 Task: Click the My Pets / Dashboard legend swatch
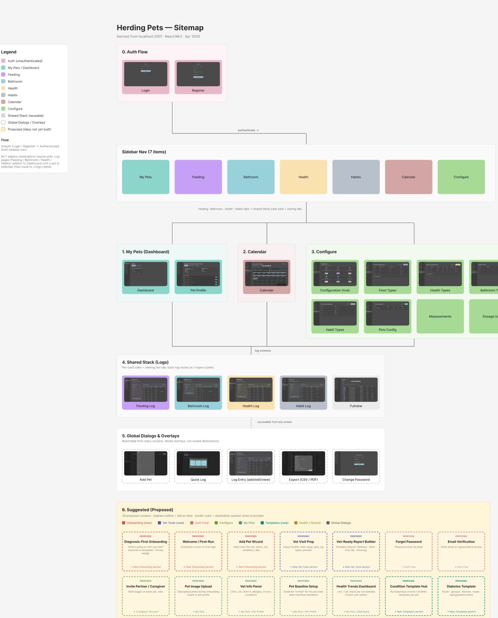pyautogui.click(x=3, y=68)
